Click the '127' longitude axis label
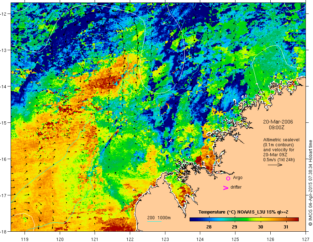 pos(306,239)
